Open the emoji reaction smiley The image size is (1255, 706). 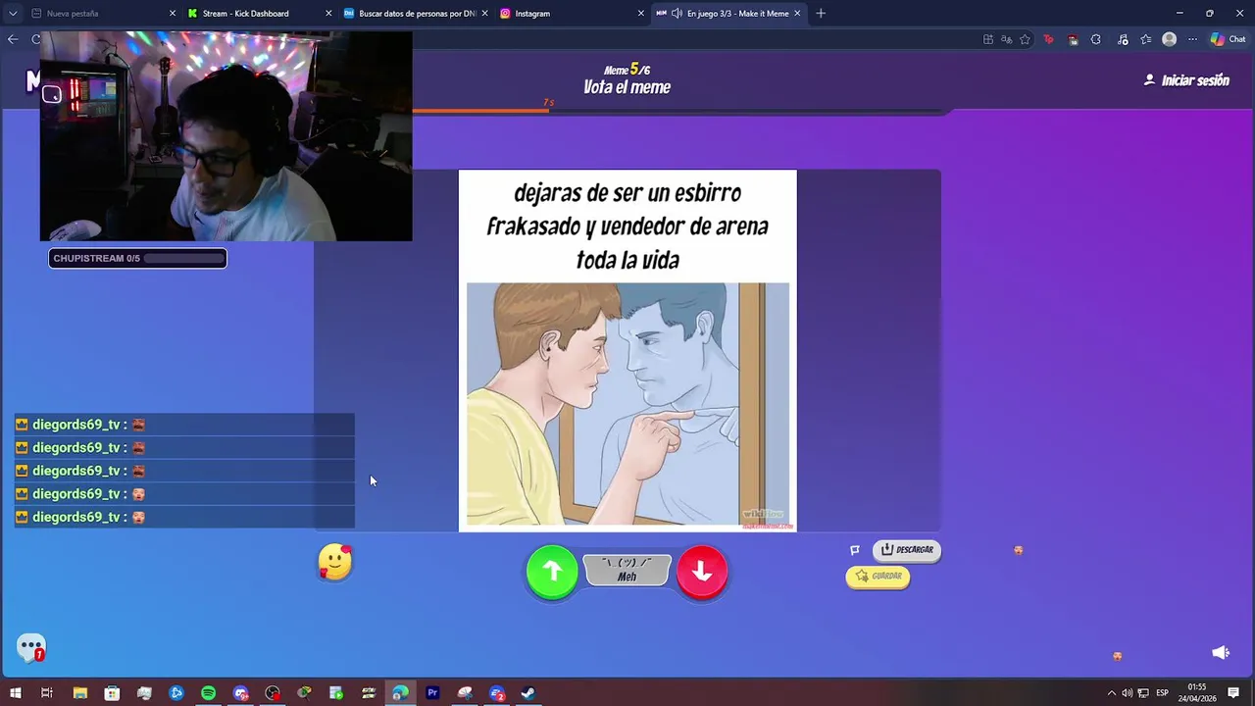point(334,563)
